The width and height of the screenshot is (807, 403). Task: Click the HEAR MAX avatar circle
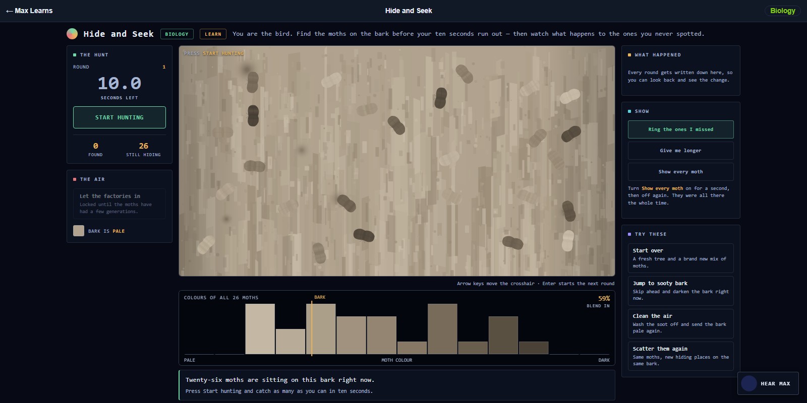(748, 383)
